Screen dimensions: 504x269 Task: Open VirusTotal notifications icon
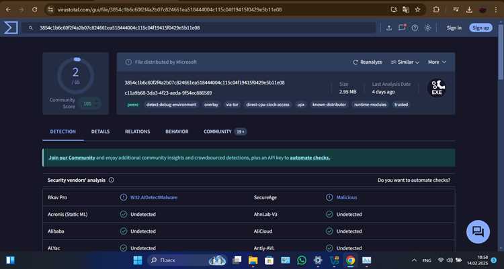pyautogui.click(x=402, y=28)
